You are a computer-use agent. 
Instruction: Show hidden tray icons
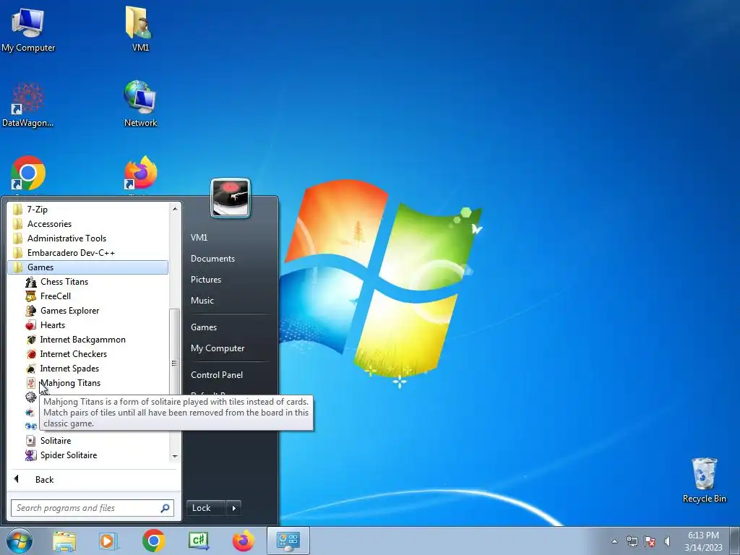point(614,541)
